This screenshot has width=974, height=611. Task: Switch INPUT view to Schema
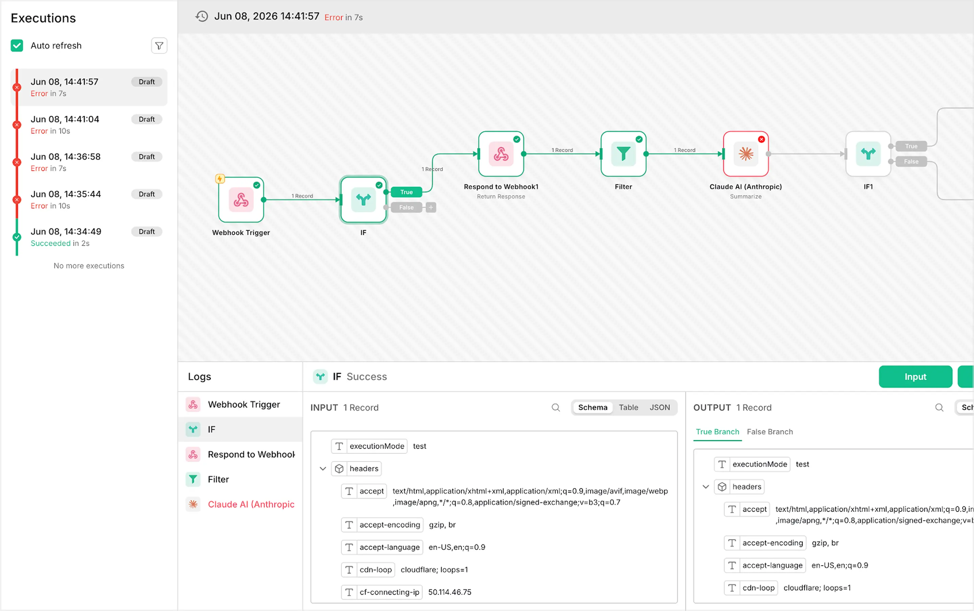click(x=592, y=407)
